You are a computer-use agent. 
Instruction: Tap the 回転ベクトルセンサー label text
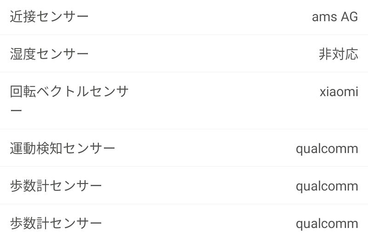point(69,92)
